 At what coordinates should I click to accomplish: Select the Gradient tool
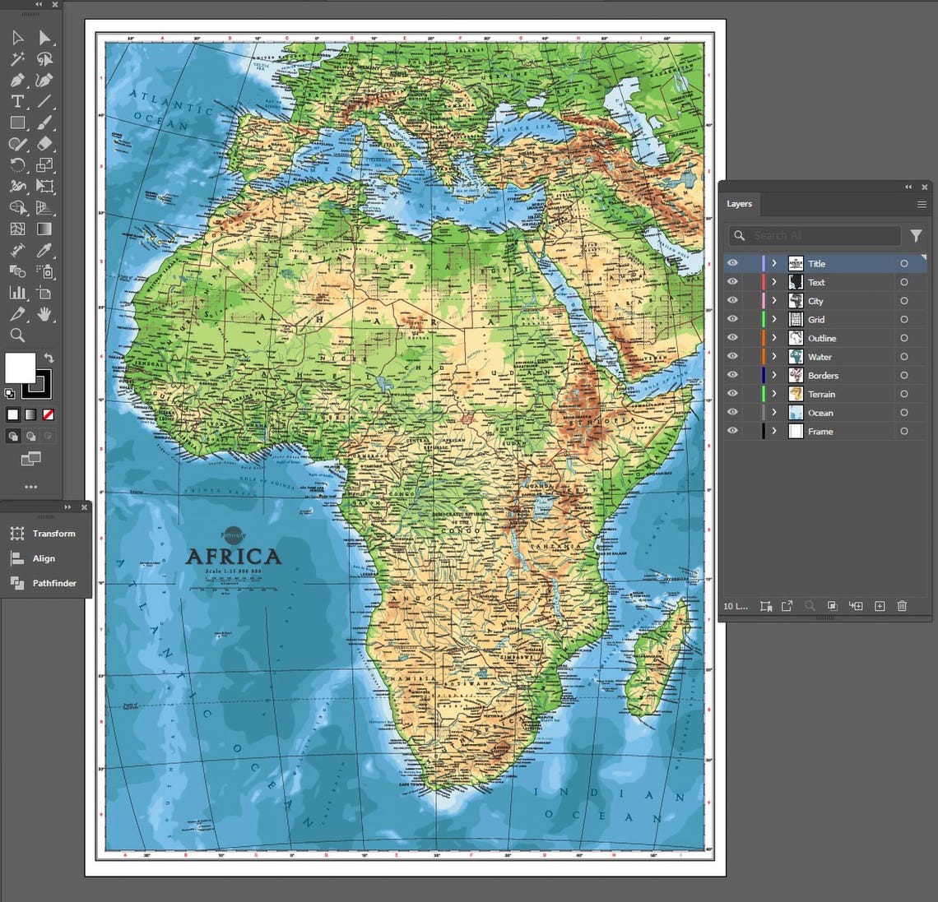(44, 229)
